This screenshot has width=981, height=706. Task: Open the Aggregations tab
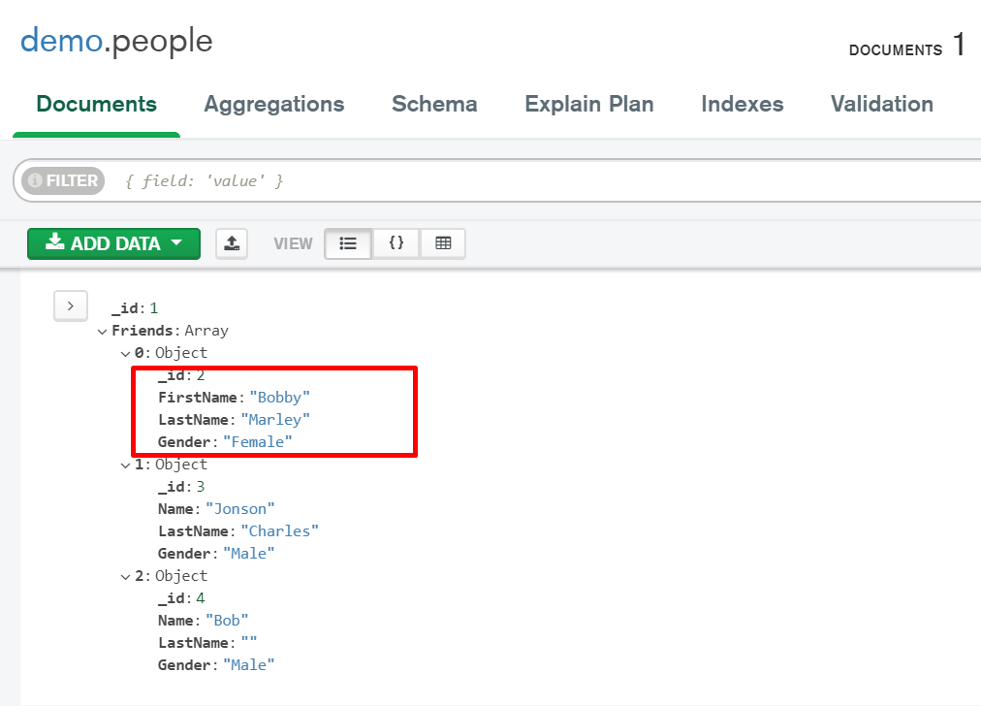pyautogui.click(x=274, y=104)
